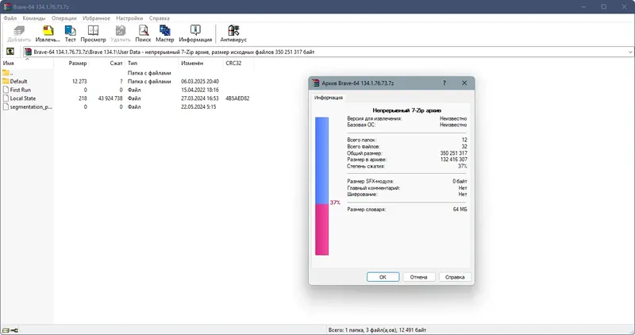The width and height of the screenshot is (635, 335).
Task: Click the Размер словаря value 64 МБ
Action: tap(460, 210)
